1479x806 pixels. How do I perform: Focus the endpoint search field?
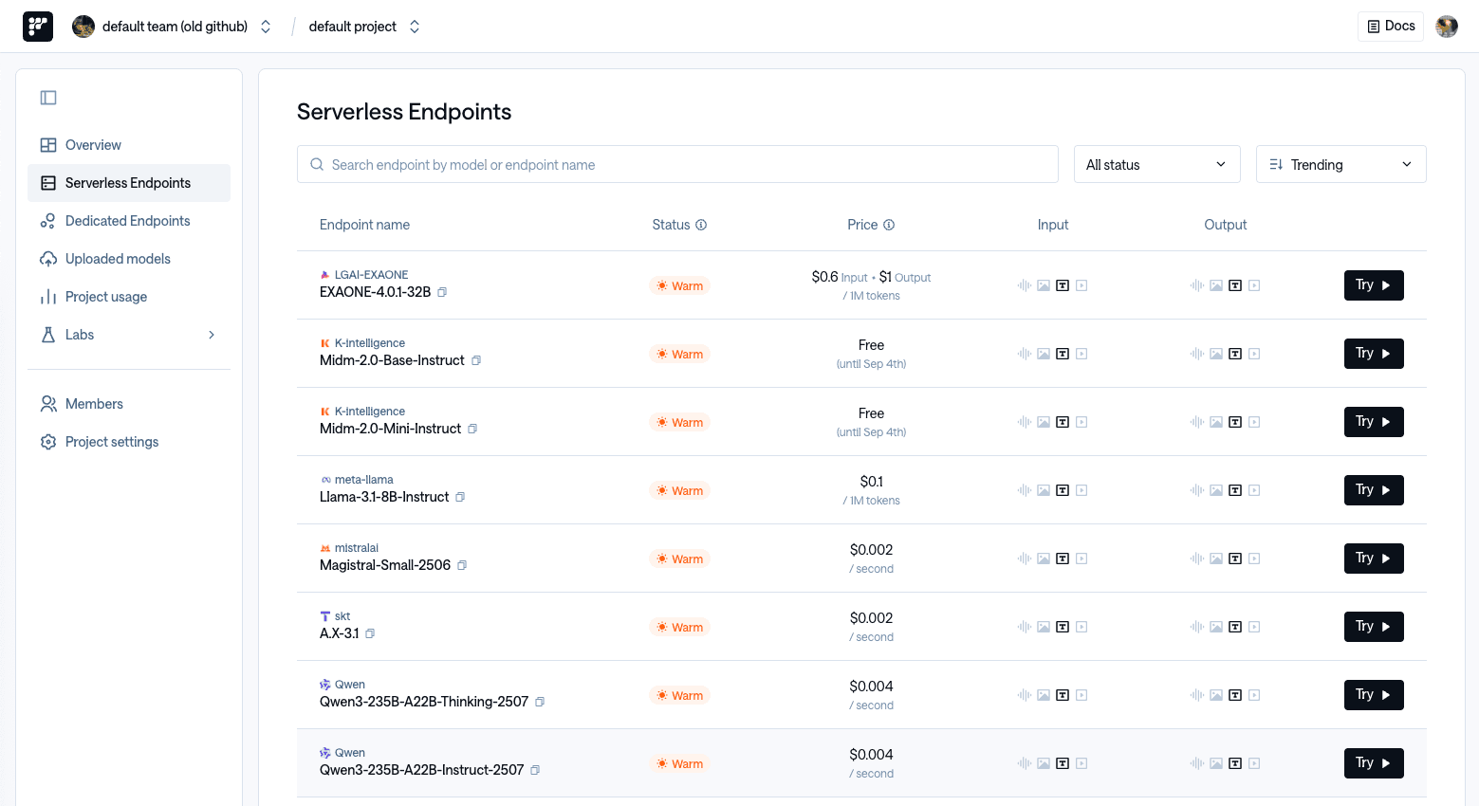coord(677,164)
